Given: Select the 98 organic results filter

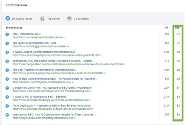Looking at the screenshot, I should coord(22,19).
